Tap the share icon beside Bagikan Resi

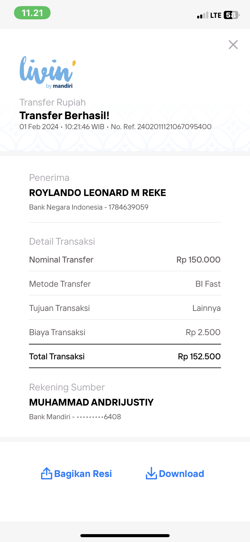click(46, 473)
